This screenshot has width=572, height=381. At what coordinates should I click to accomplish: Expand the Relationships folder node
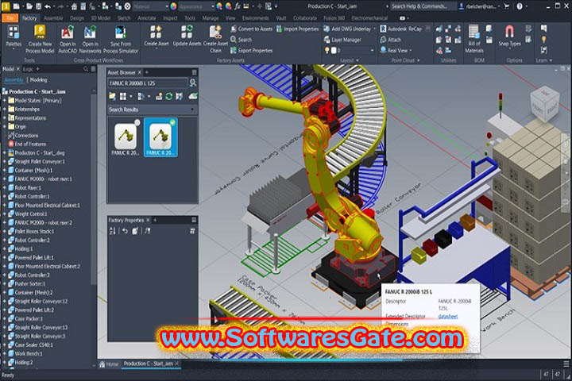pos(5,109)
